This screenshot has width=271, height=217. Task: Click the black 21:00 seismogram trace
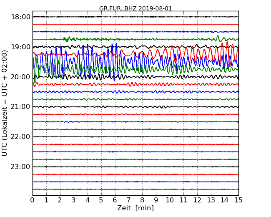click(x=135, y=107)
